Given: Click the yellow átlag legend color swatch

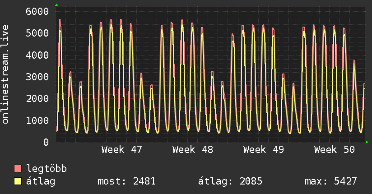Looking at the screenshot, I should tap(18, 181).
